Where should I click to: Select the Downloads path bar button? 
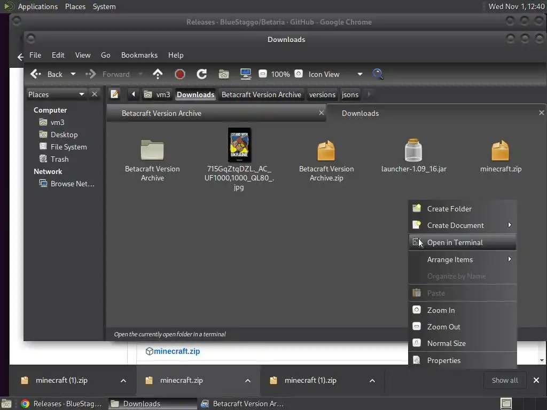tap(196, 94)
